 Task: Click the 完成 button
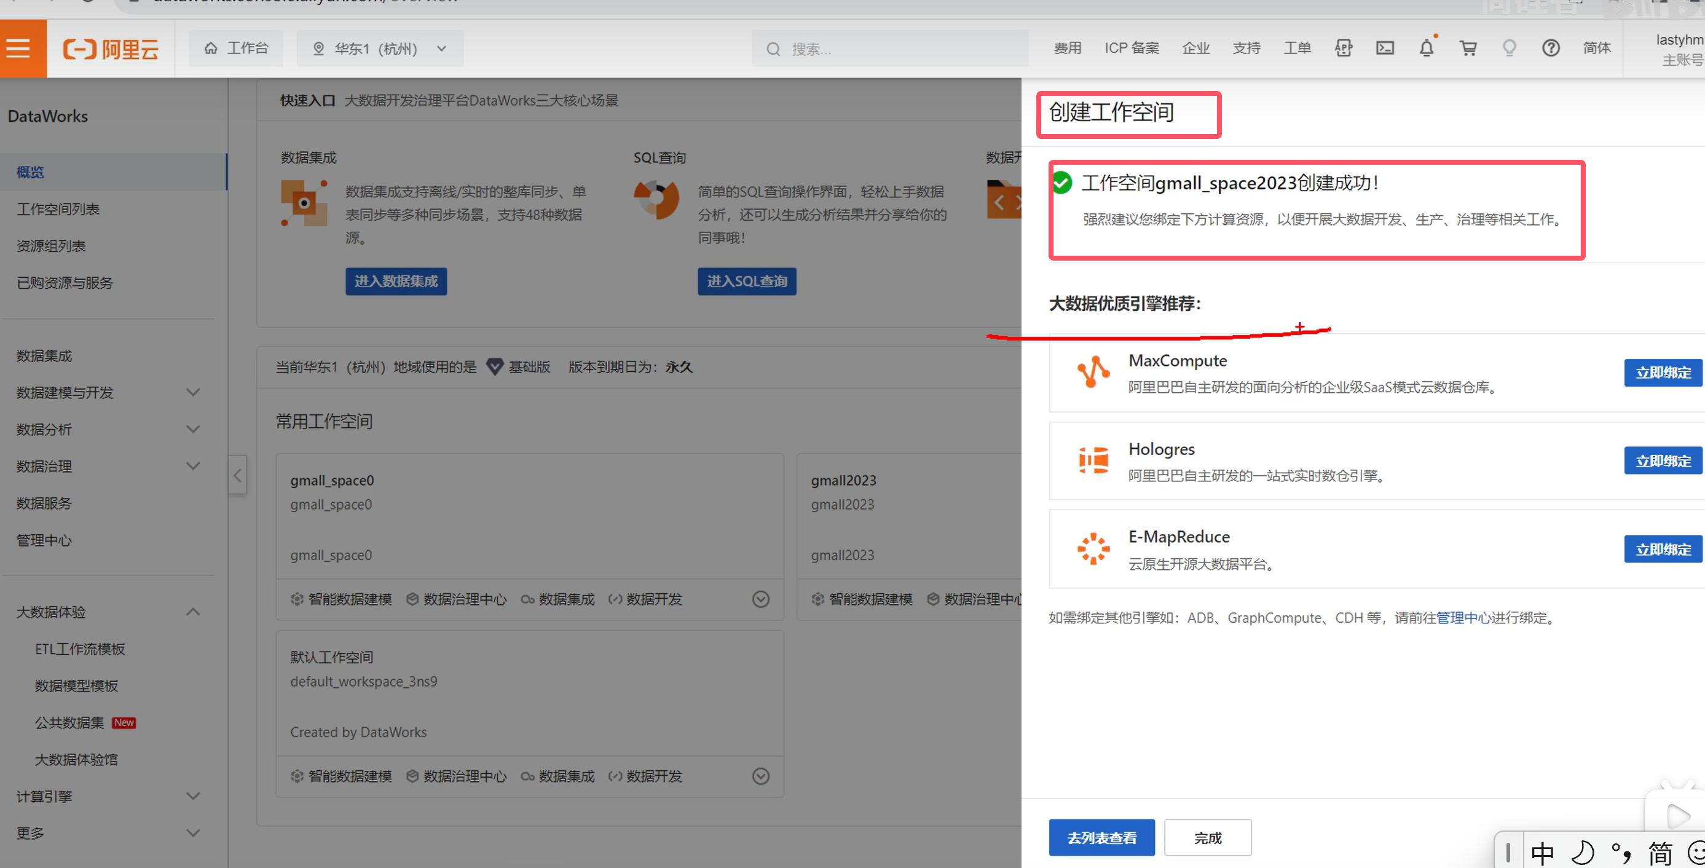click(x=1207, y=837)
